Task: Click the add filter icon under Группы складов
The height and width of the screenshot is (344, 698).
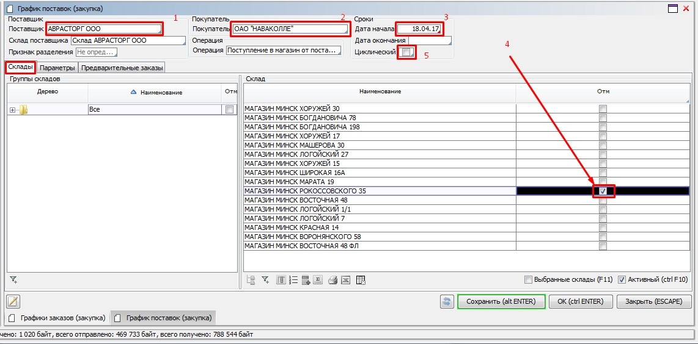Action: (13, 279)
